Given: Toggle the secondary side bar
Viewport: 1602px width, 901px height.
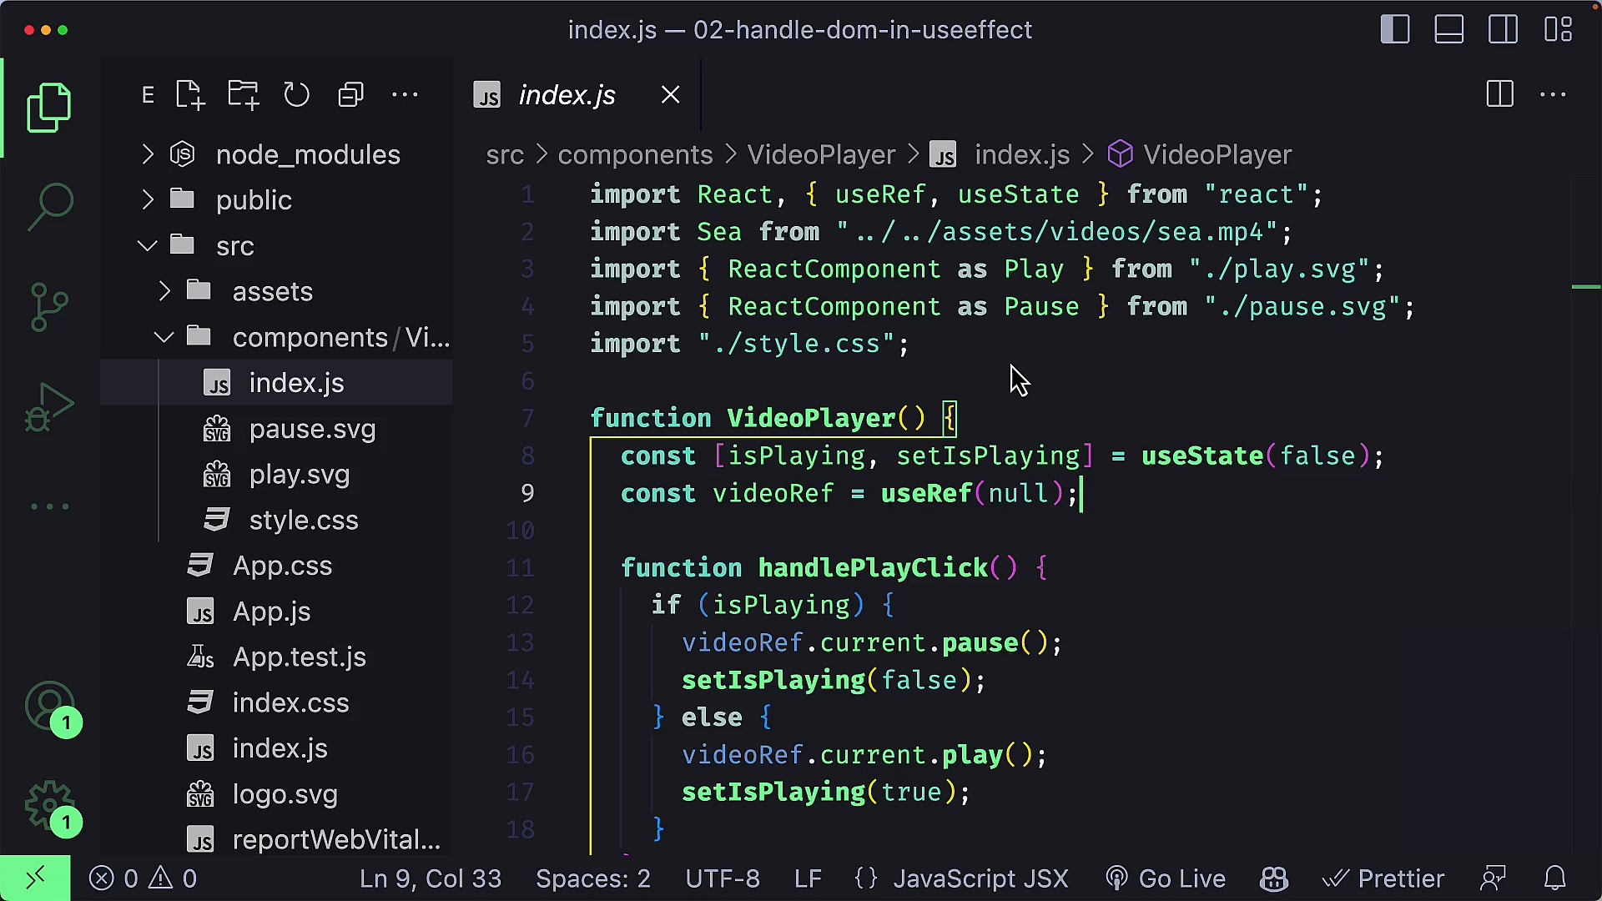Looking at the screenshot, I should click(1503, 29).
